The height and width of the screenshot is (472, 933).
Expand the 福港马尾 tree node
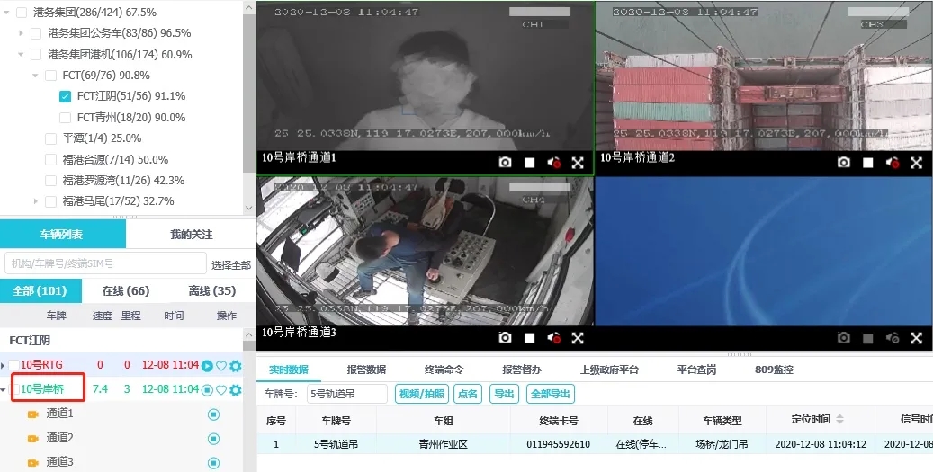click(x=36, y=201)
